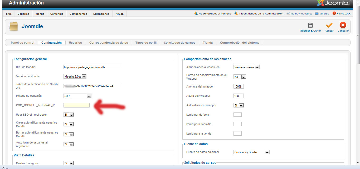Toggle Barras de desplazamiento No selector

(240, 77)
